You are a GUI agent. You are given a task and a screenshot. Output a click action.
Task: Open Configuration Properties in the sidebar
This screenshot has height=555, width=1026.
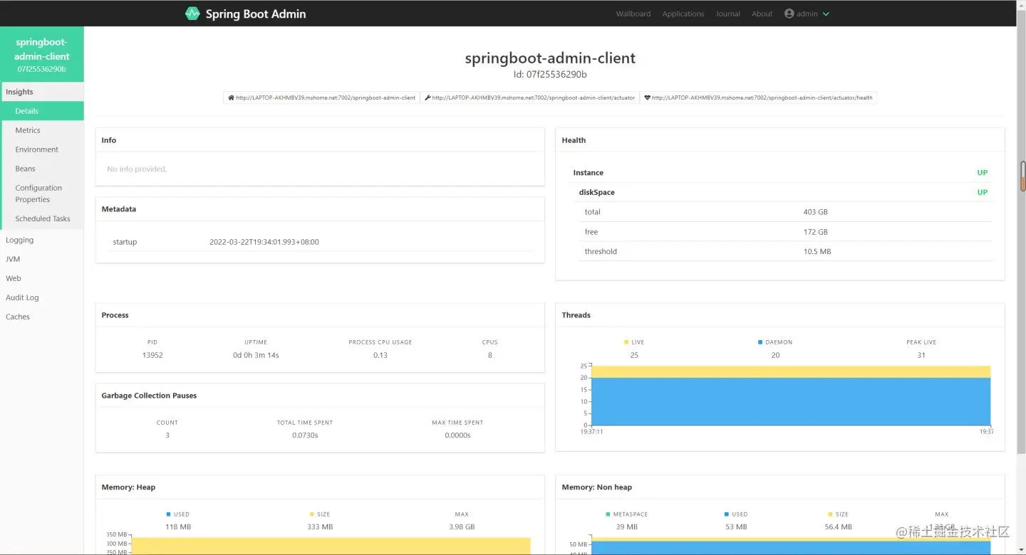[x=41, y=194]
